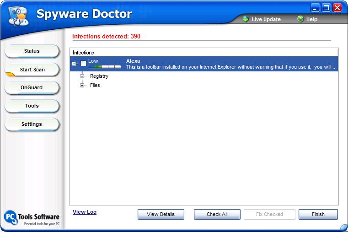Minimize the Spyware Doctor window
Image resolution: width=348 pixels, height=232 pixels.
coord(315,8)
